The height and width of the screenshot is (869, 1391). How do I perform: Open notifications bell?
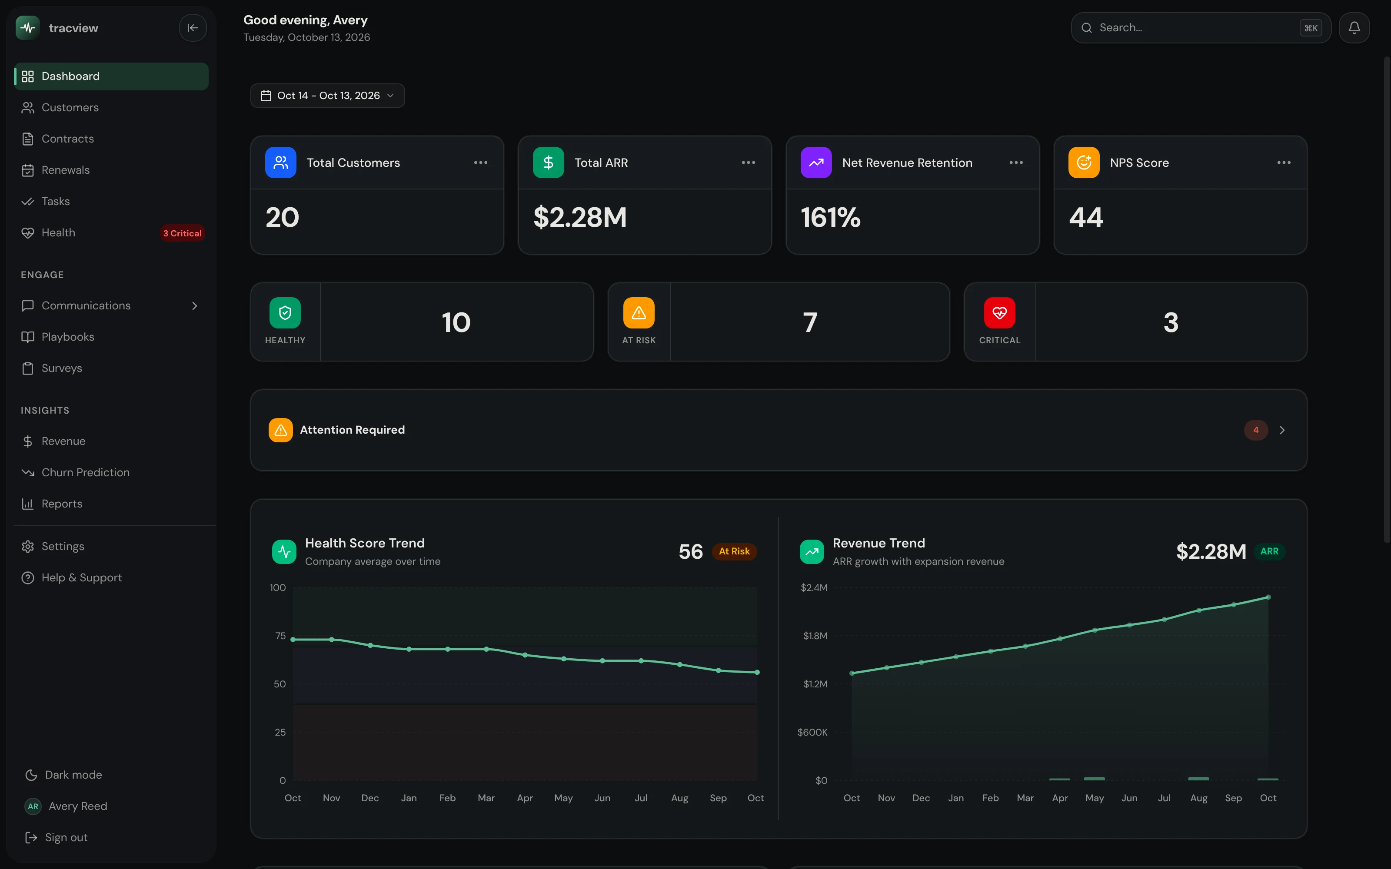tap(1354, 27)
